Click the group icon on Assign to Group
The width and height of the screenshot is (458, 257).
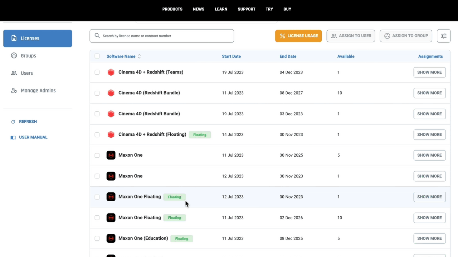click(x=387, y=36)
